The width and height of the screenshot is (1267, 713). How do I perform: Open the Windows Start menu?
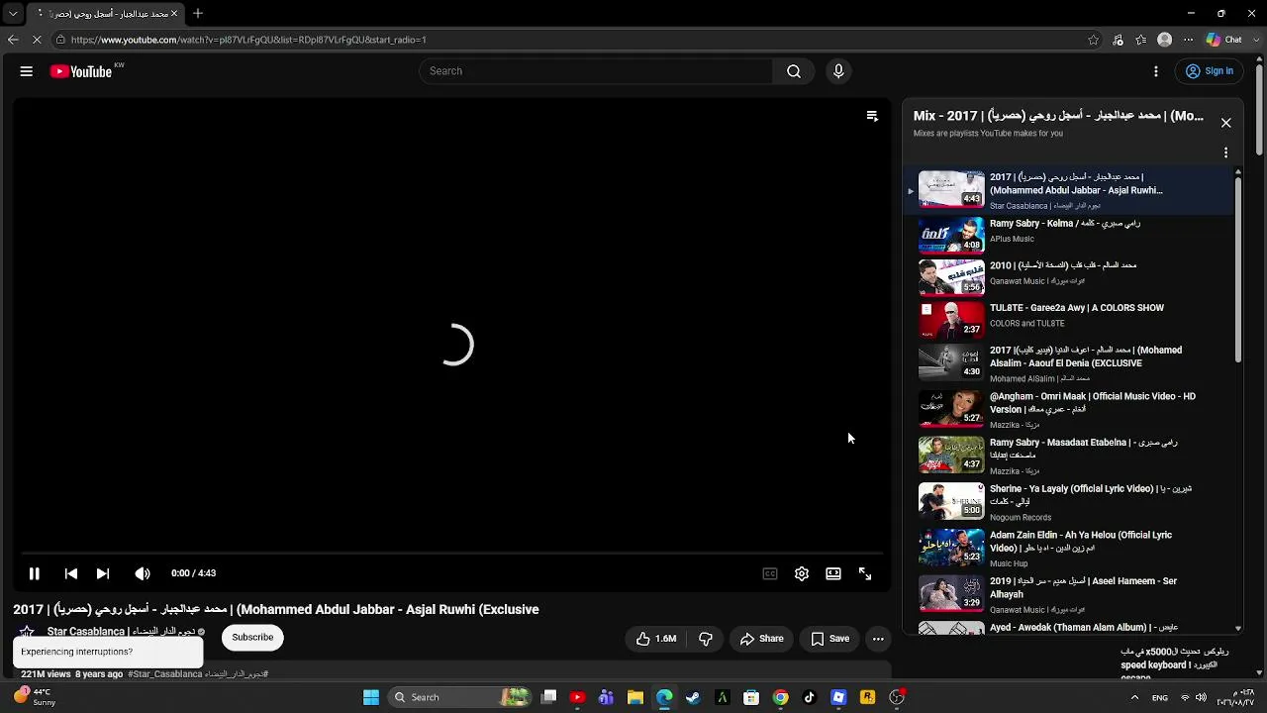[371, 697]
